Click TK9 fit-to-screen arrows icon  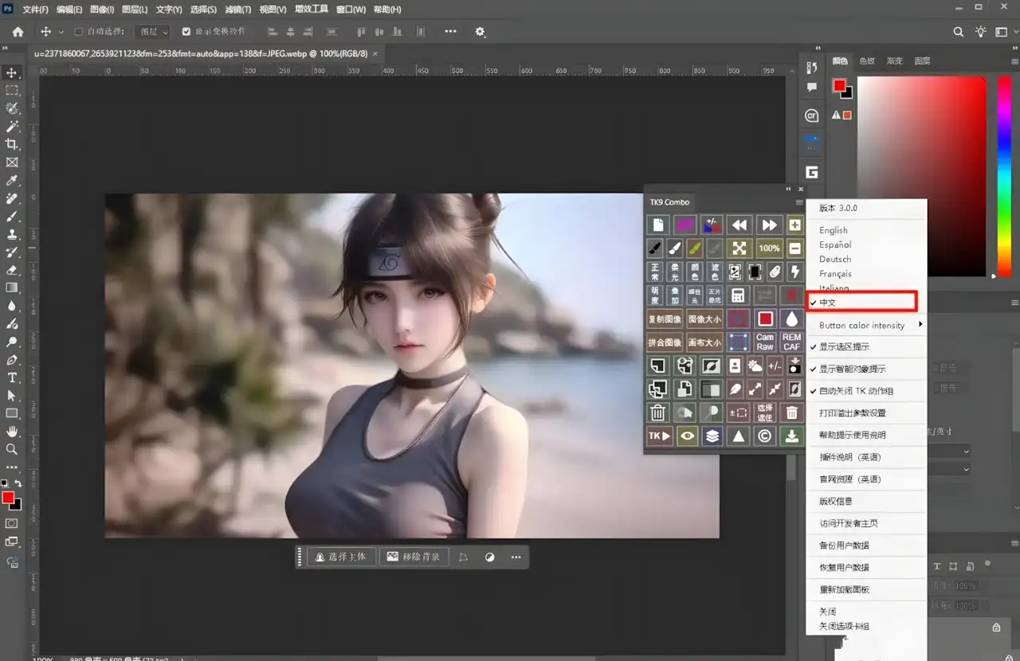point(739,248)
